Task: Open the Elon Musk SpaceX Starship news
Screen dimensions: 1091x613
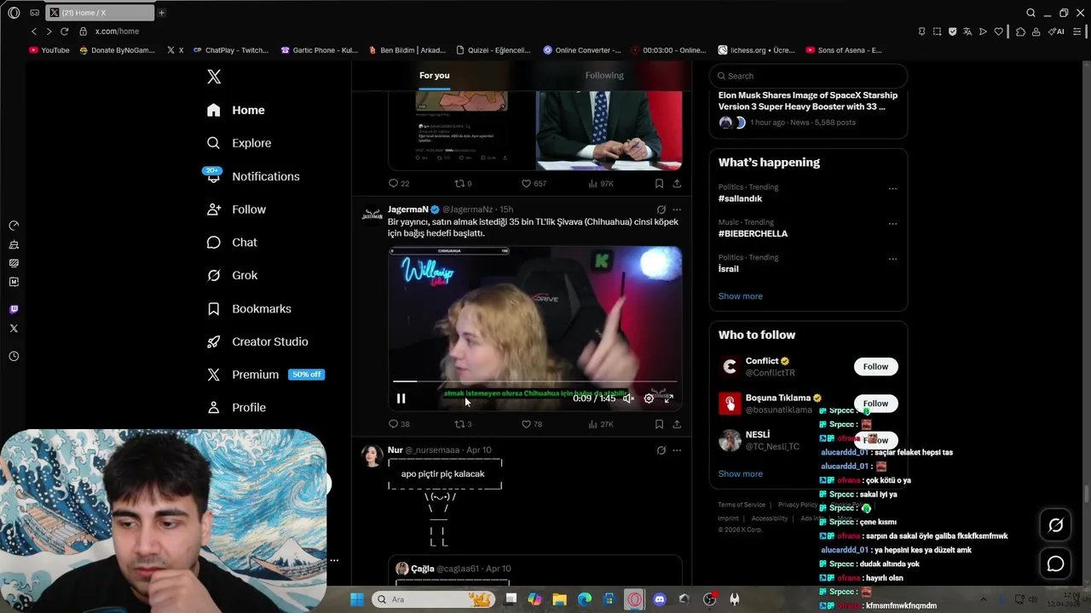Action: [x=807, y=100]
